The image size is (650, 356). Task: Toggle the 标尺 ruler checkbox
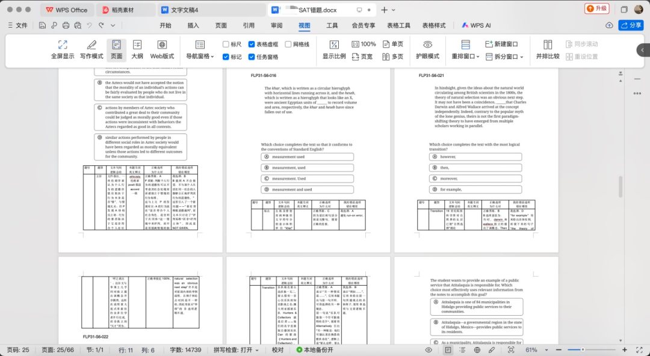point(226,44)
